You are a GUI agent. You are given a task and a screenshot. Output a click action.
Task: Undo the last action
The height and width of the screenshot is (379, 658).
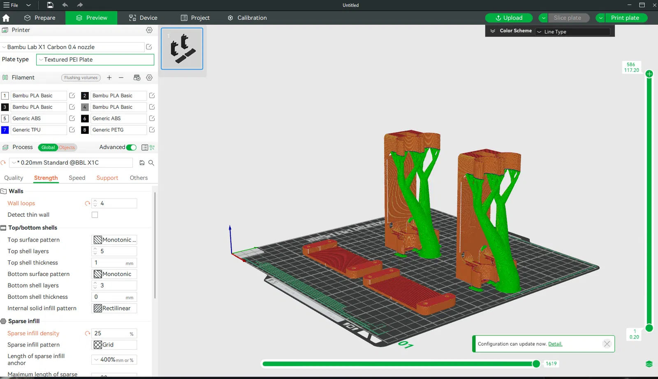pyautogui.click(x=65, y=5)
